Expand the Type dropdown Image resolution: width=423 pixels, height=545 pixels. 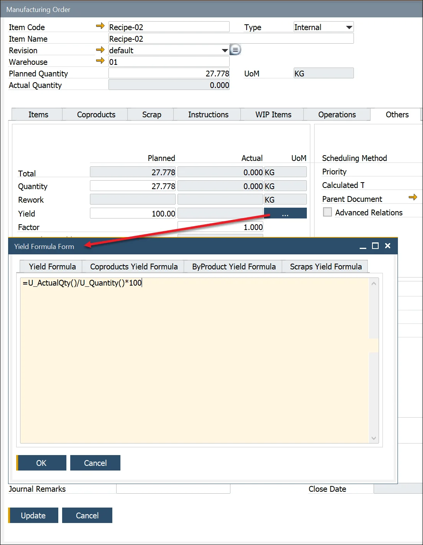point(349,27)
